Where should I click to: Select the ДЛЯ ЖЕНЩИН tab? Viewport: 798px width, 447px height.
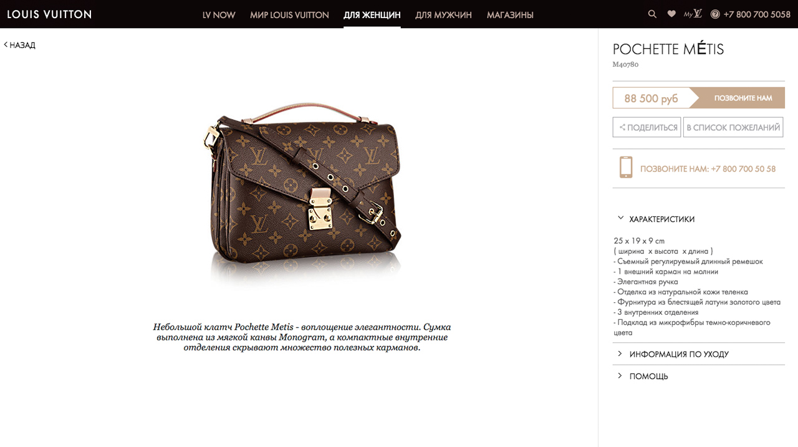[x=372, y=15]
